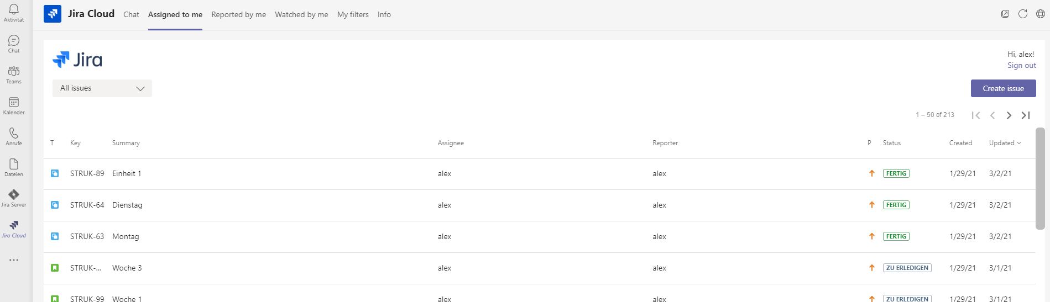1050x302 pixels.
Task: Open the Info tab
Action: [384, 15]
